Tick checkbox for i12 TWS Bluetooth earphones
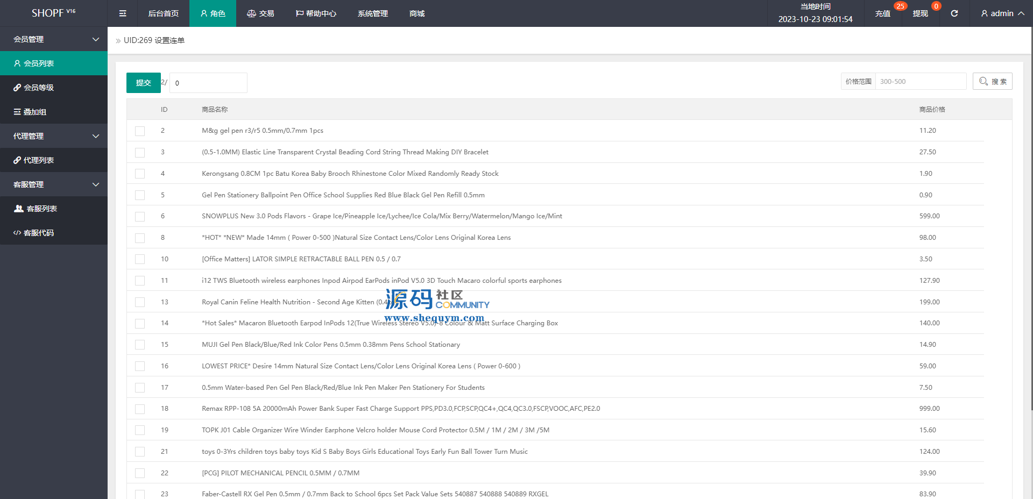The width and height of the screenshot is (1033, 499). point(140,281)
